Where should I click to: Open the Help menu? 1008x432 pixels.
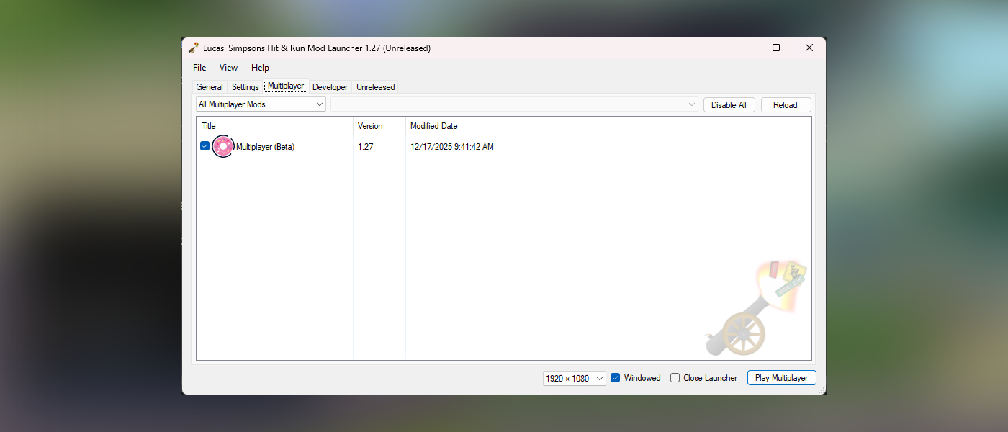260,67
